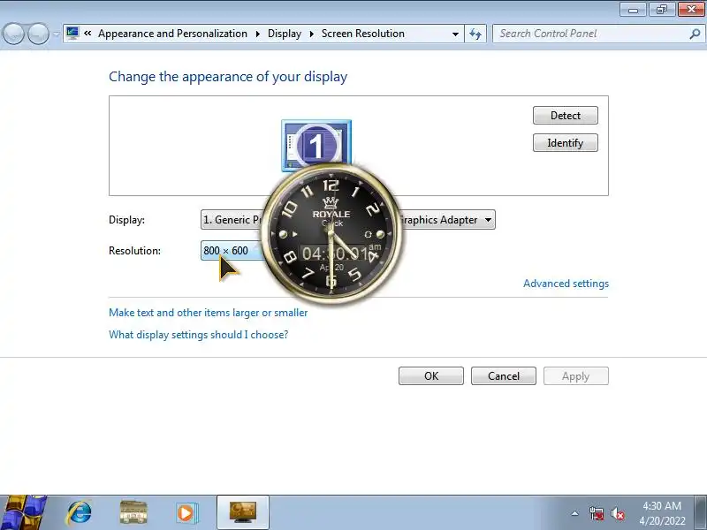The image size is (707, 530).
Task: Open recent pages dropdown beside navigation arrows
Action: [56, 34]
